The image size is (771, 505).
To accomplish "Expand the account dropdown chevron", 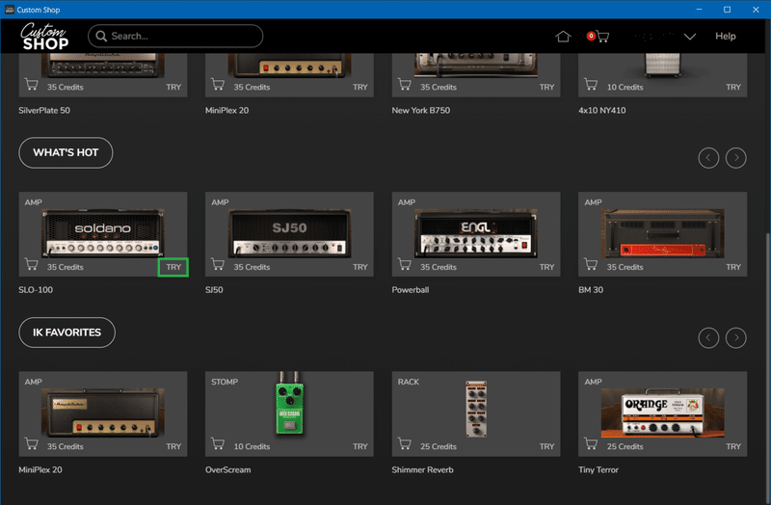I will click(x=690, y=37).
